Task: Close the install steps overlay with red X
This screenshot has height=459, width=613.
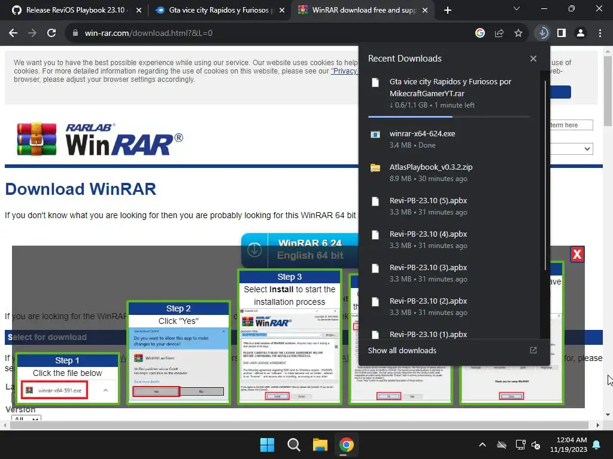Action: (577, 255)
